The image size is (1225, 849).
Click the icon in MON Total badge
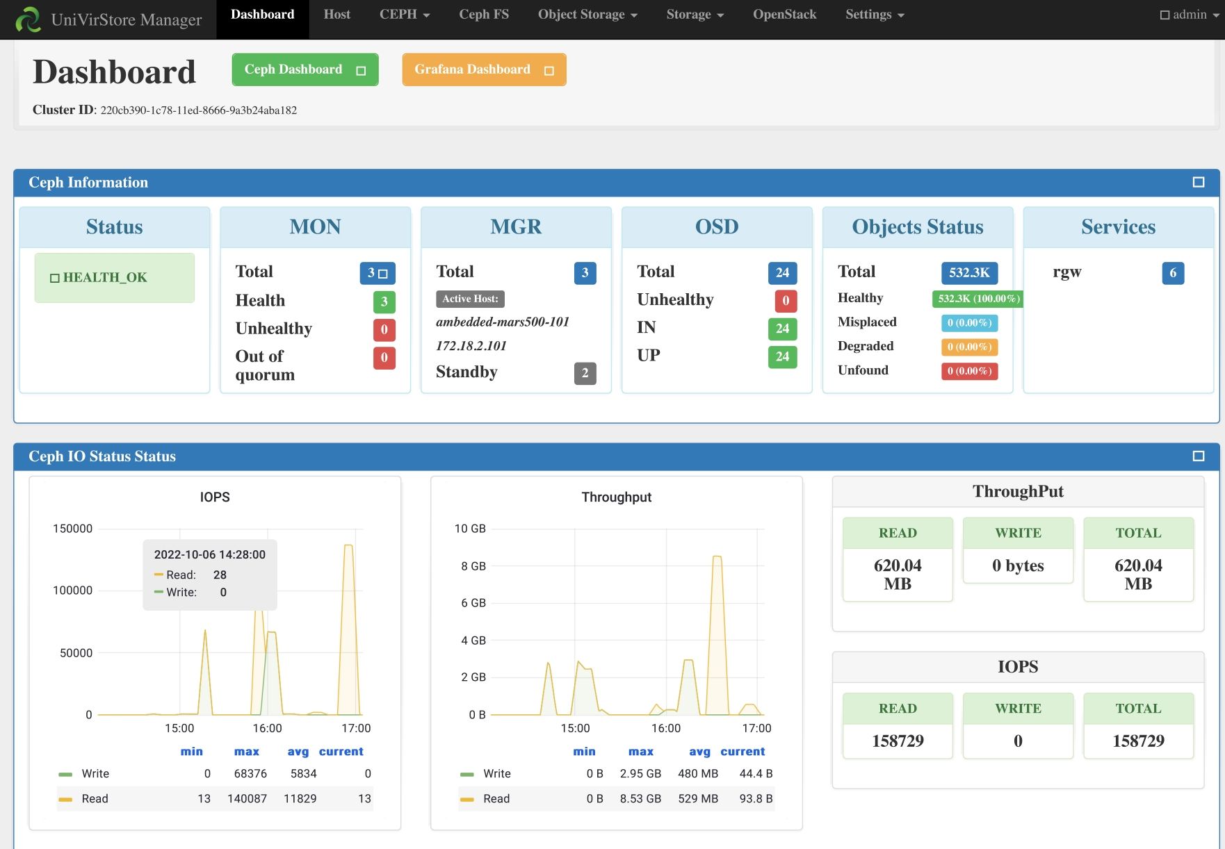click(383, 274)
